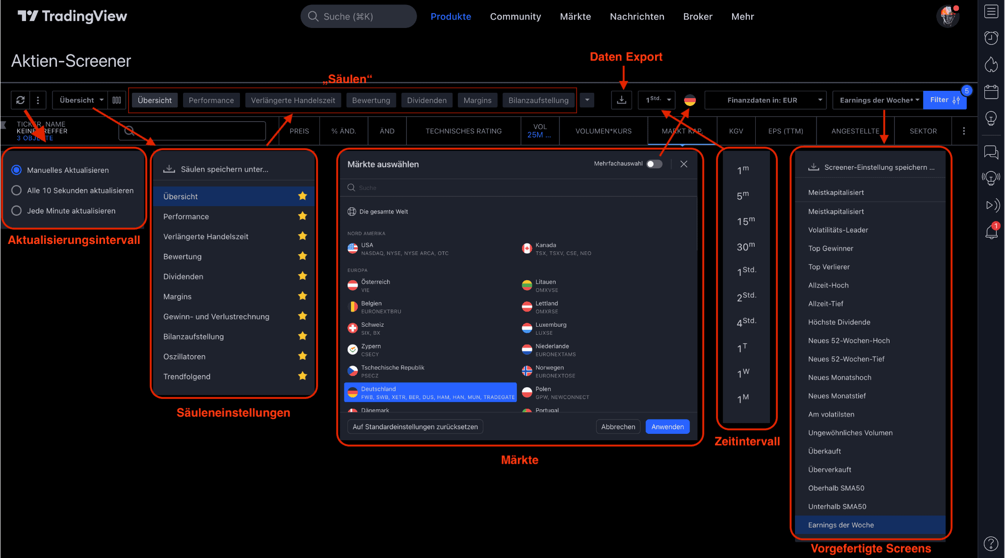Star the Performance column preset

(303, 216)
